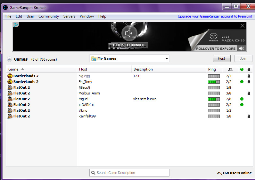Click player count 1/2 in Viking row
255x180 pixels.
click(228, 110)
